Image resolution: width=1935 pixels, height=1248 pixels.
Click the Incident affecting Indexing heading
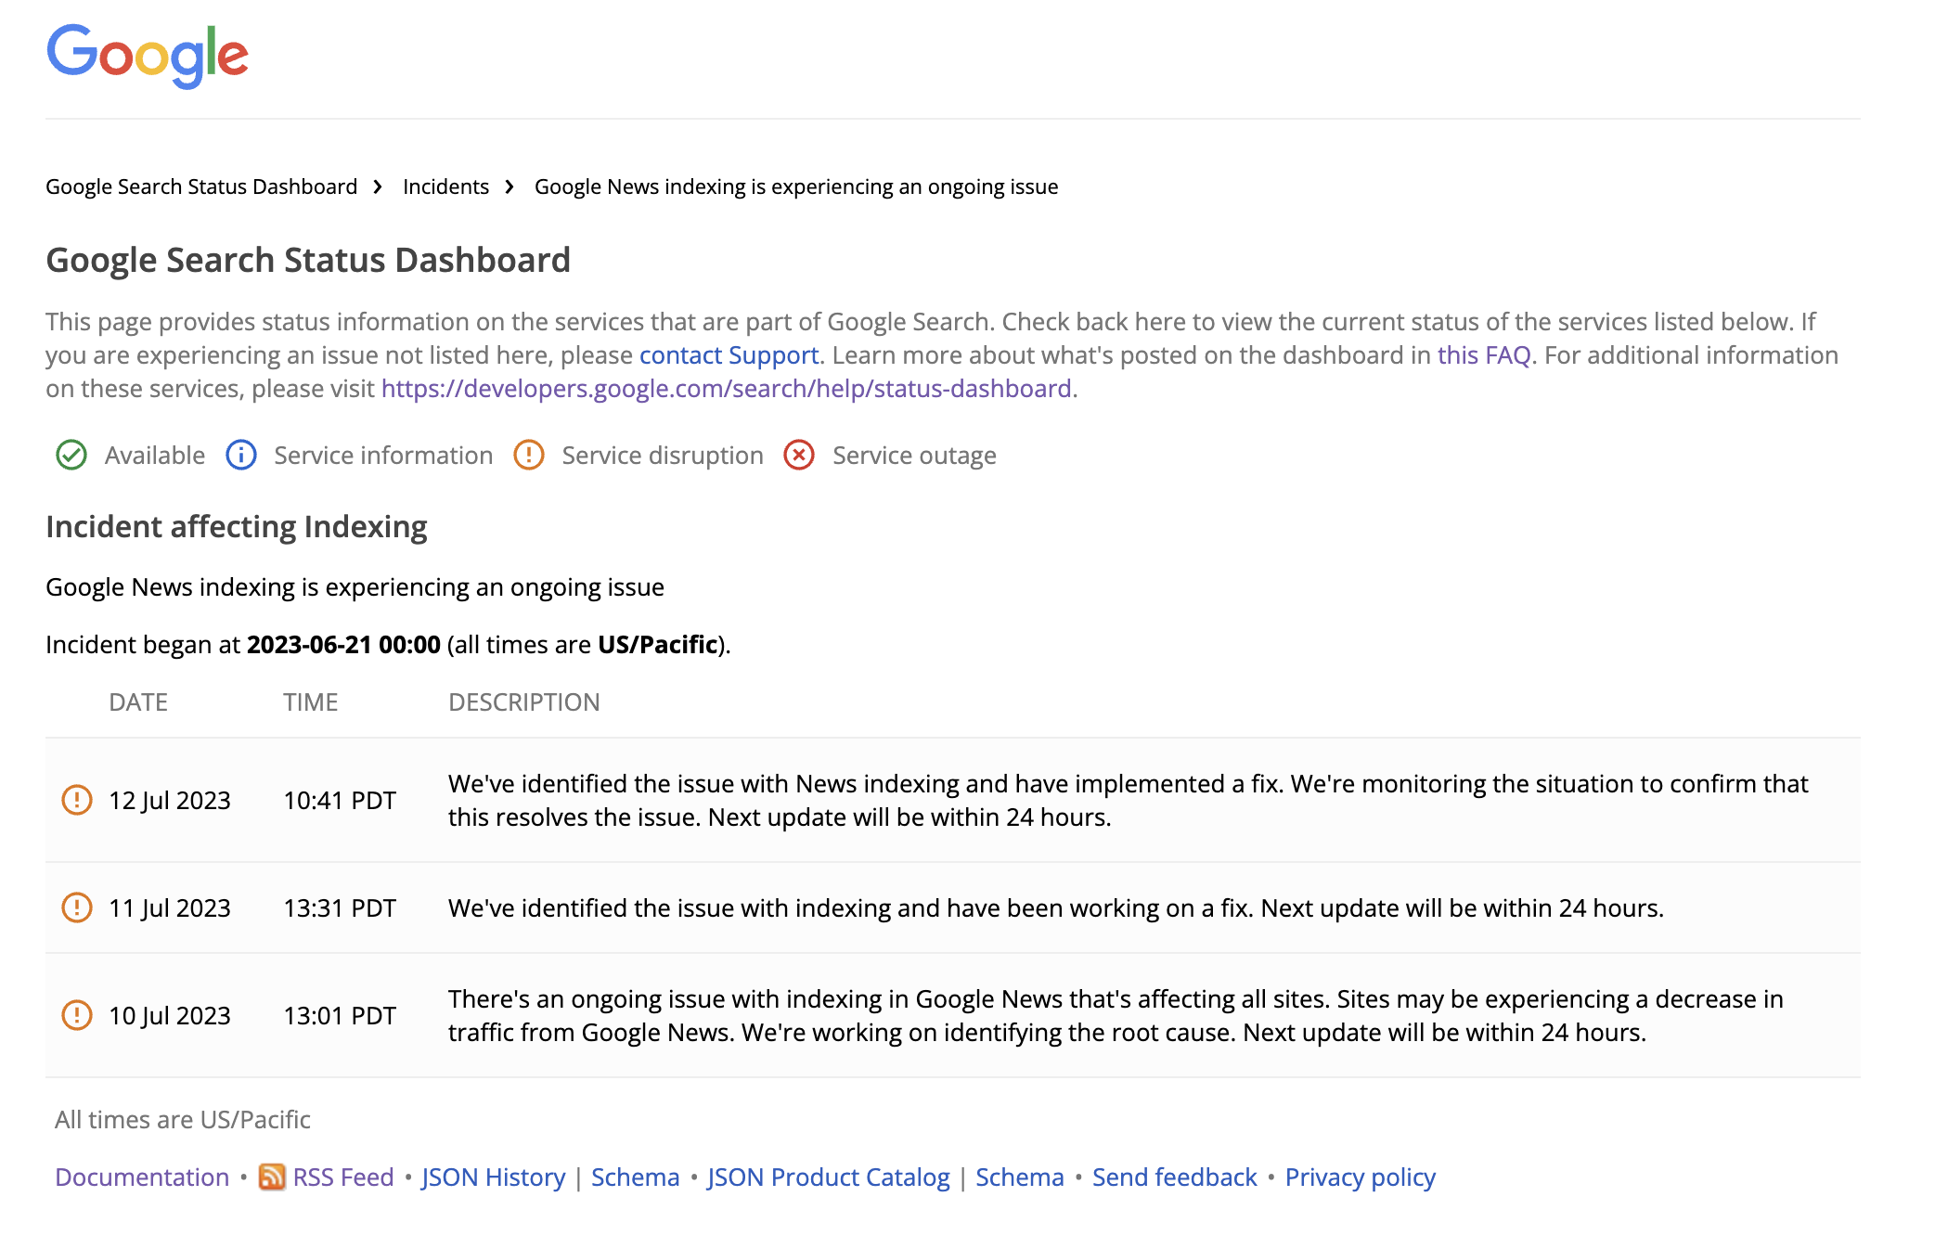click(x=237, y=527)
